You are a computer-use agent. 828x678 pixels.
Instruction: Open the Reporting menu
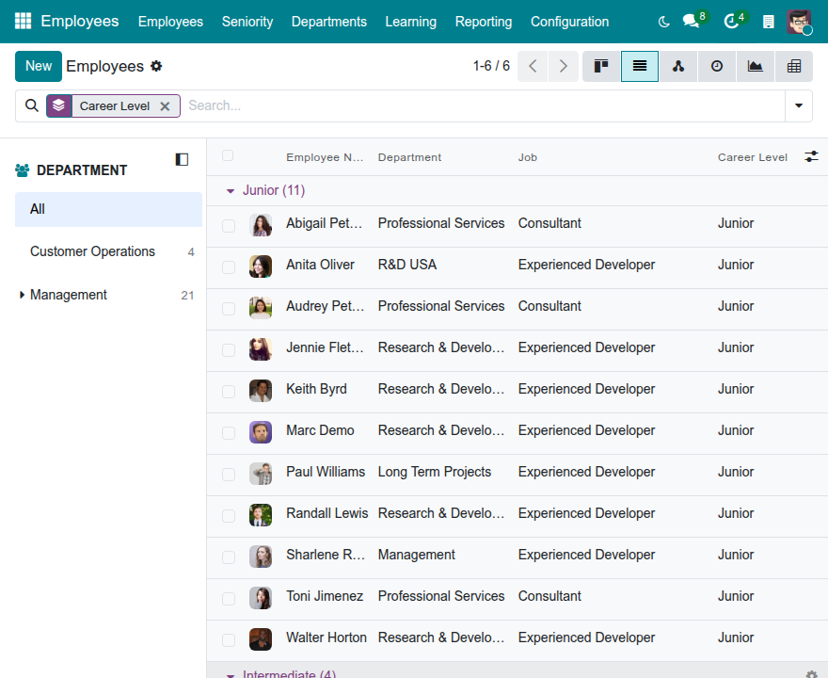[484, 22]
